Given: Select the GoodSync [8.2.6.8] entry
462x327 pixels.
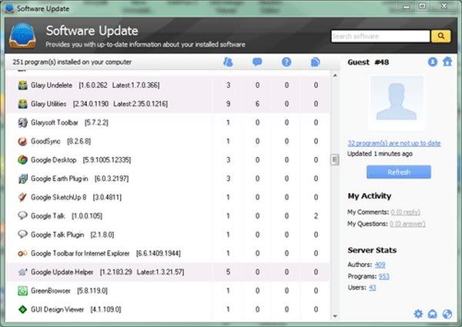Looking at the screenshot, I should coord(61,142).
